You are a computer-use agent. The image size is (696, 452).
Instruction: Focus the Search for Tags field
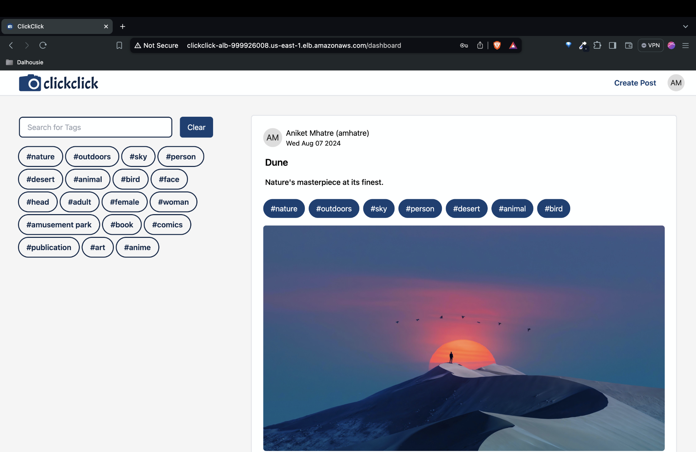pyautogui.click(x=95, y=127)
